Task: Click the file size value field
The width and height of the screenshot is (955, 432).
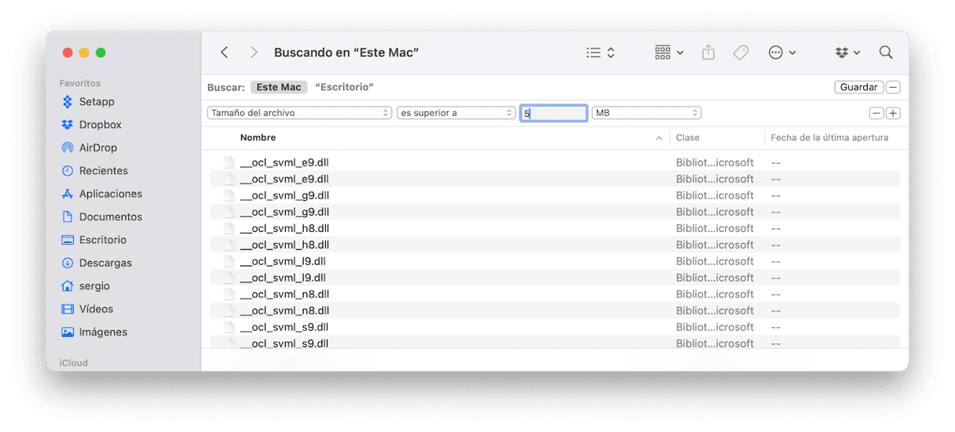Action: (x=554, y=113)
